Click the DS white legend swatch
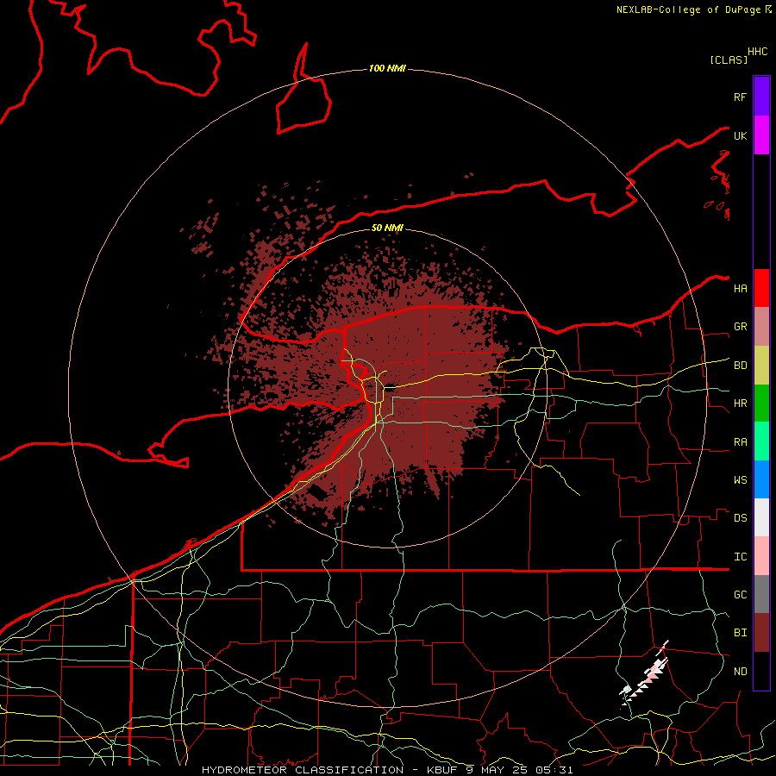Viewport: 776px width, 776px height. pos(761,517)
